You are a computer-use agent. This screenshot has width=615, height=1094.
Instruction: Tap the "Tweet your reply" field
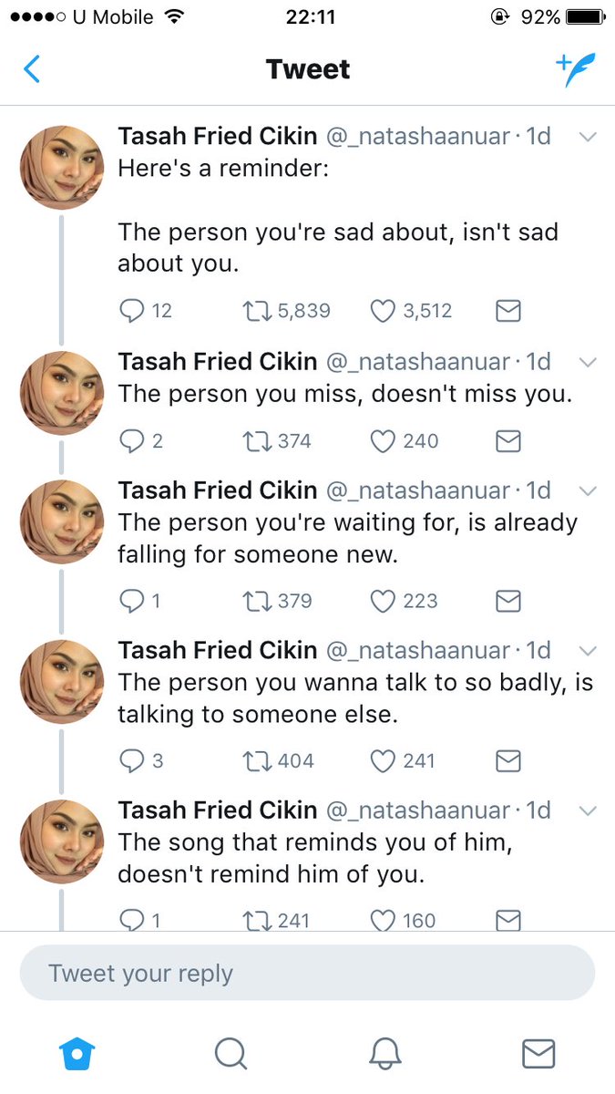pos(307,974)
